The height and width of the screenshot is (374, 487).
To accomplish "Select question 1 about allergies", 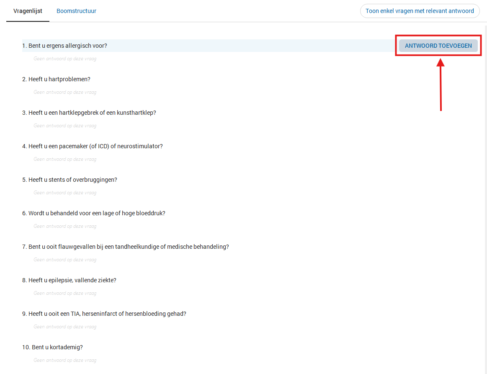I will [x=67, y=46].
